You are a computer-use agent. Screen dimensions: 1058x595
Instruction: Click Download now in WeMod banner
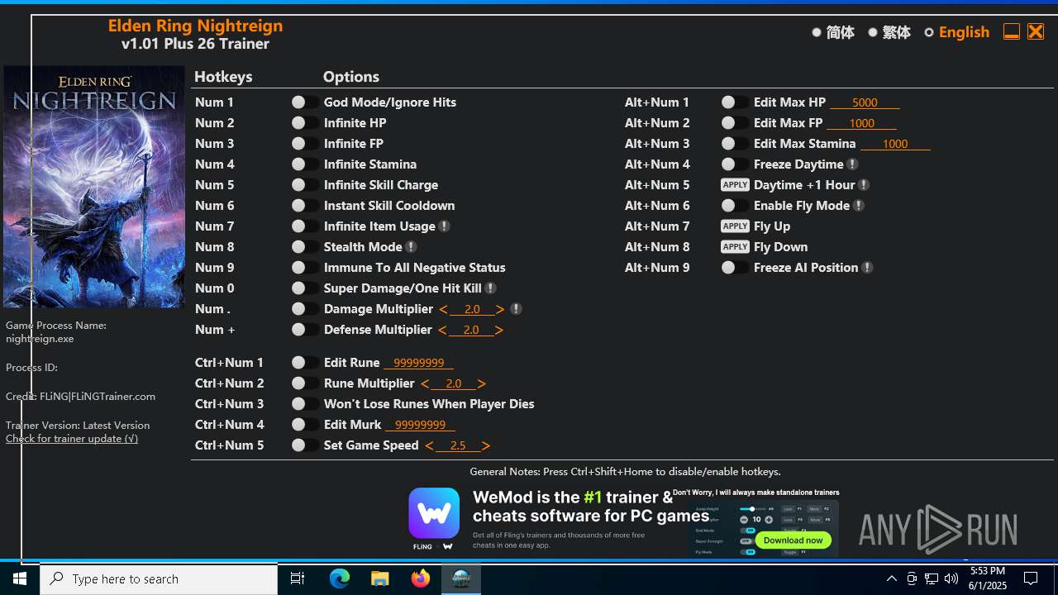coord(793,540)
